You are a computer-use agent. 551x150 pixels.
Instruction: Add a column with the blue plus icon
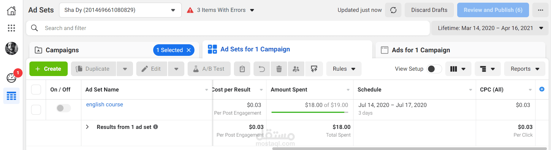542,89
